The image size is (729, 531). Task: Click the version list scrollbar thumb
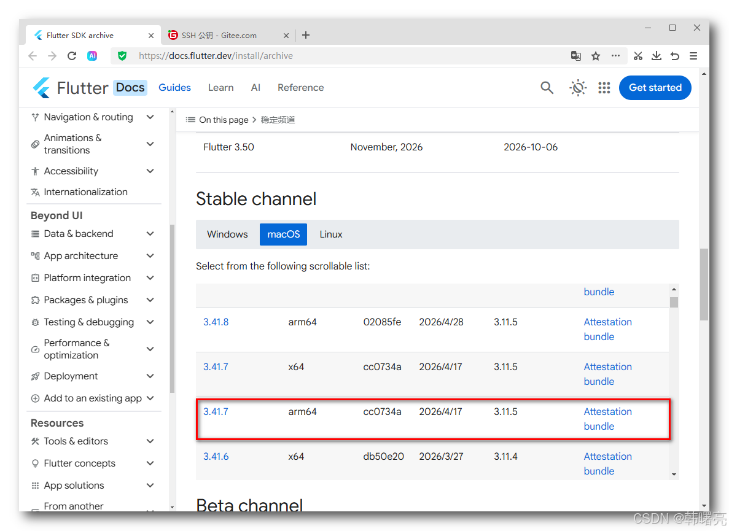coord(674,303)
